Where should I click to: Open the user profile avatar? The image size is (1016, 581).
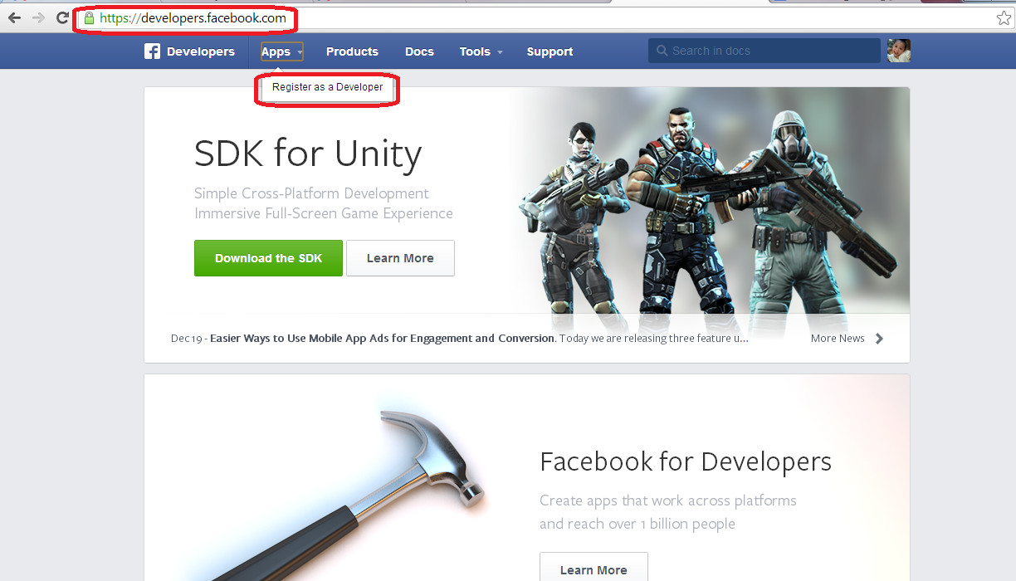pos(899,51)
